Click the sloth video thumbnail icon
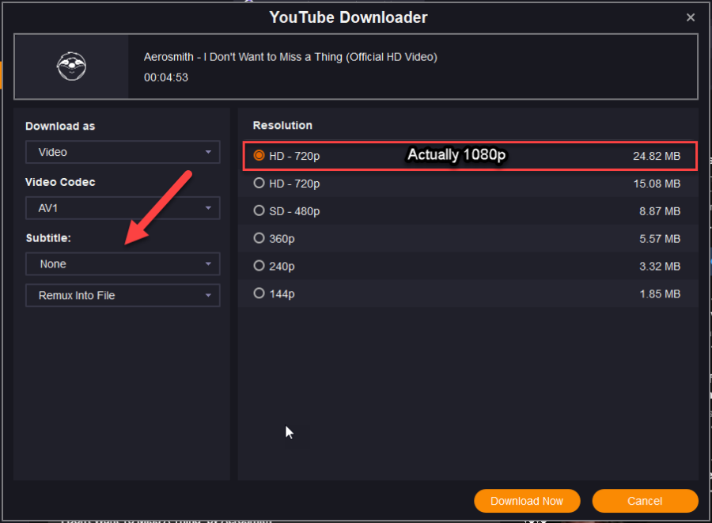This screenshot has height=523, width=712. tap(71, 66)
